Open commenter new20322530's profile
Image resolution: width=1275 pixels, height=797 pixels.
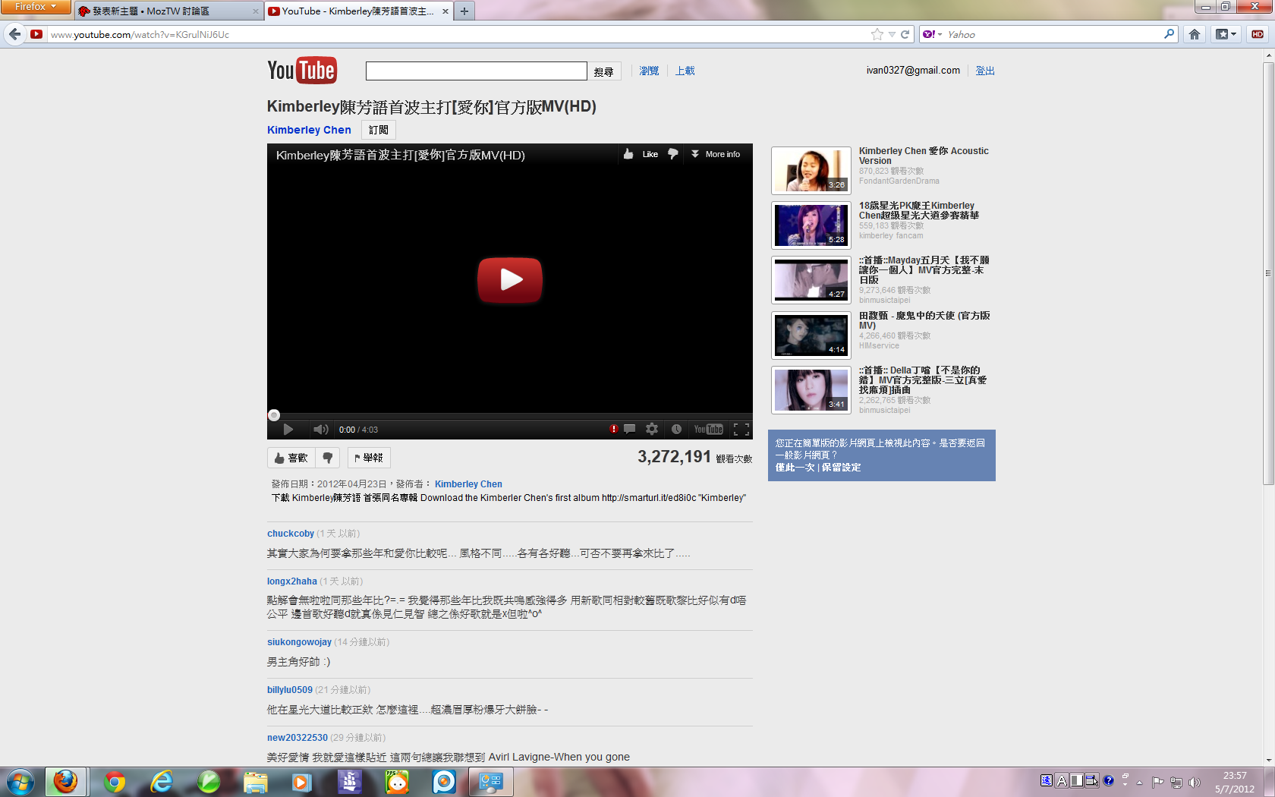297,738
